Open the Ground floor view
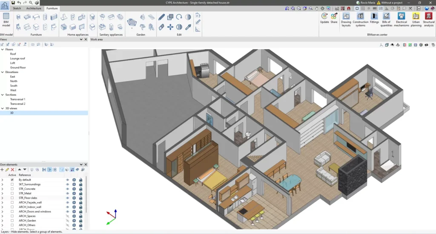436x234 pixels. coord(18,68)
